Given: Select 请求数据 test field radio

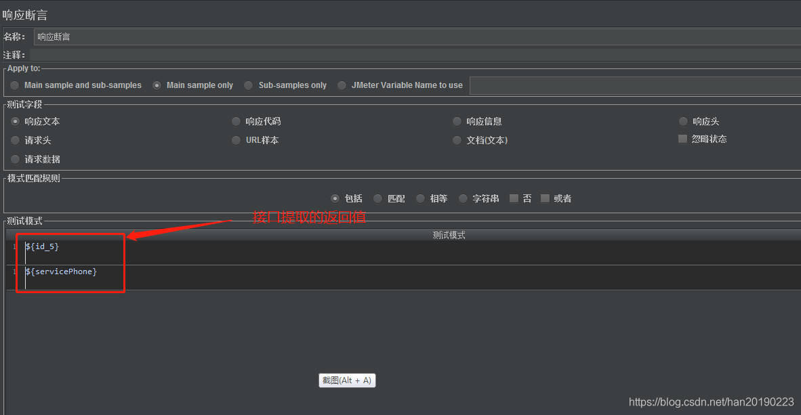Looking at the screenshot, I should coord(16,159).
